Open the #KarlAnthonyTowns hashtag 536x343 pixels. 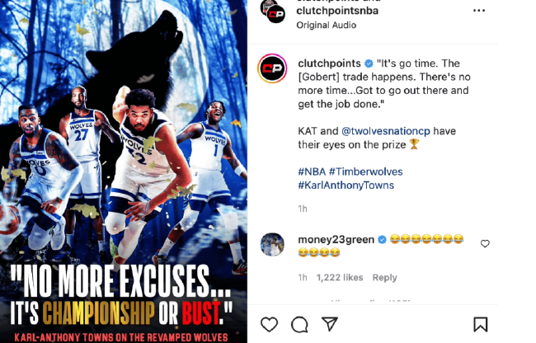point(346,186)
